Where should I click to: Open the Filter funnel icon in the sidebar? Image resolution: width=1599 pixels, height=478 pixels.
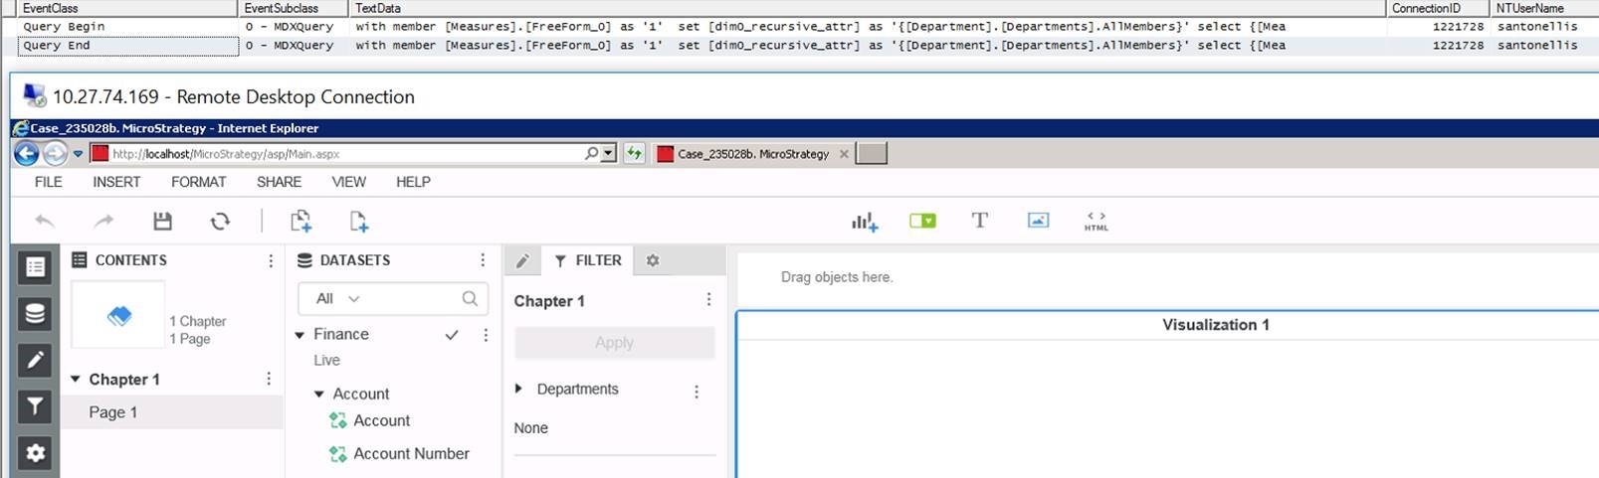(x=35, y=406)
